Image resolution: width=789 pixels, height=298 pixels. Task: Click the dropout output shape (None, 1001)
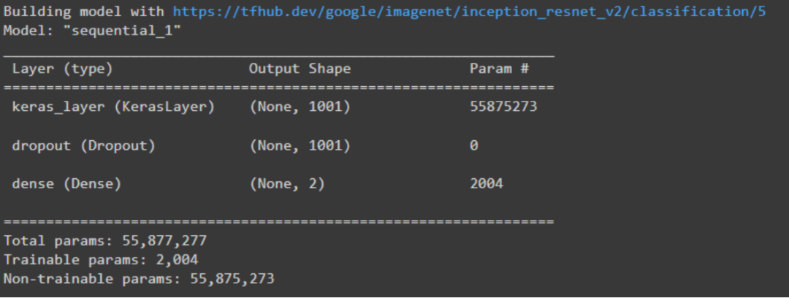(x=300, y=146)
